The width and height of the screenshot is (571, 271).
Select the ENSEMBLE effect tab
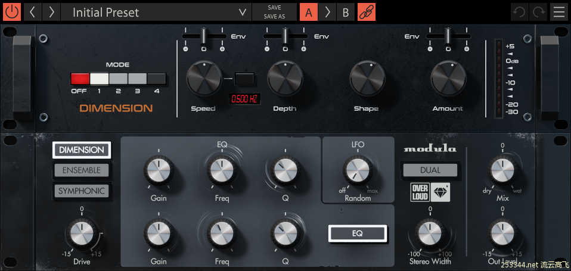(x=82, y=170)
